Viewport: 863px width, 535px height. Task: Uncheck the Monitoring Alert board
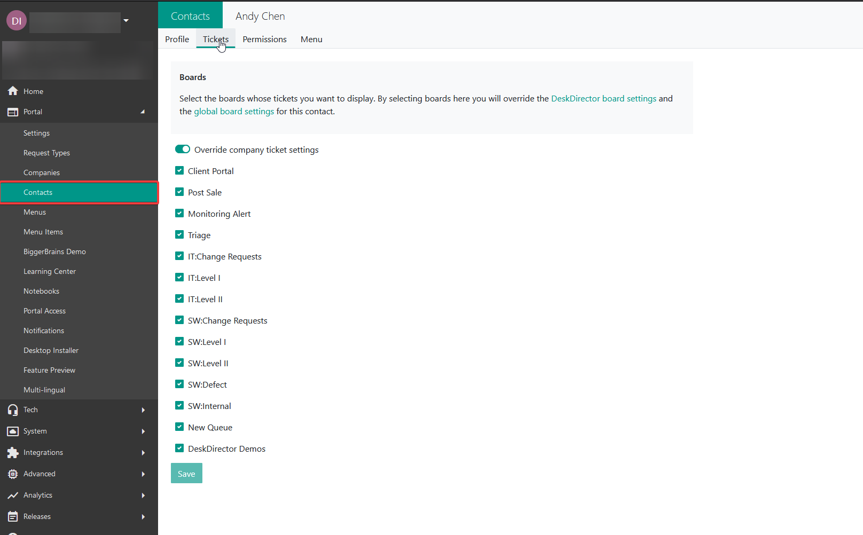(179, 214)
